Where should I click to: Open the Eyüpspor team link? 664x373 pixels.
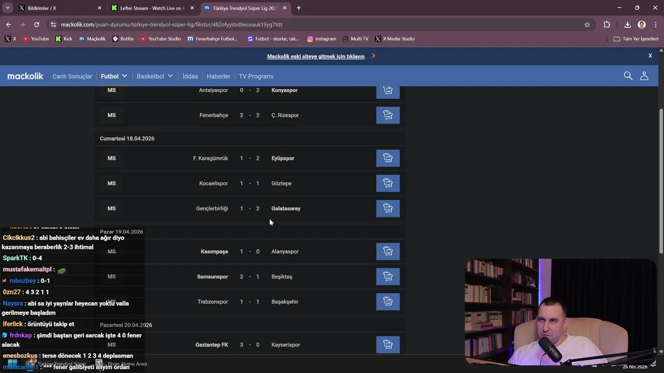[283, 158]
